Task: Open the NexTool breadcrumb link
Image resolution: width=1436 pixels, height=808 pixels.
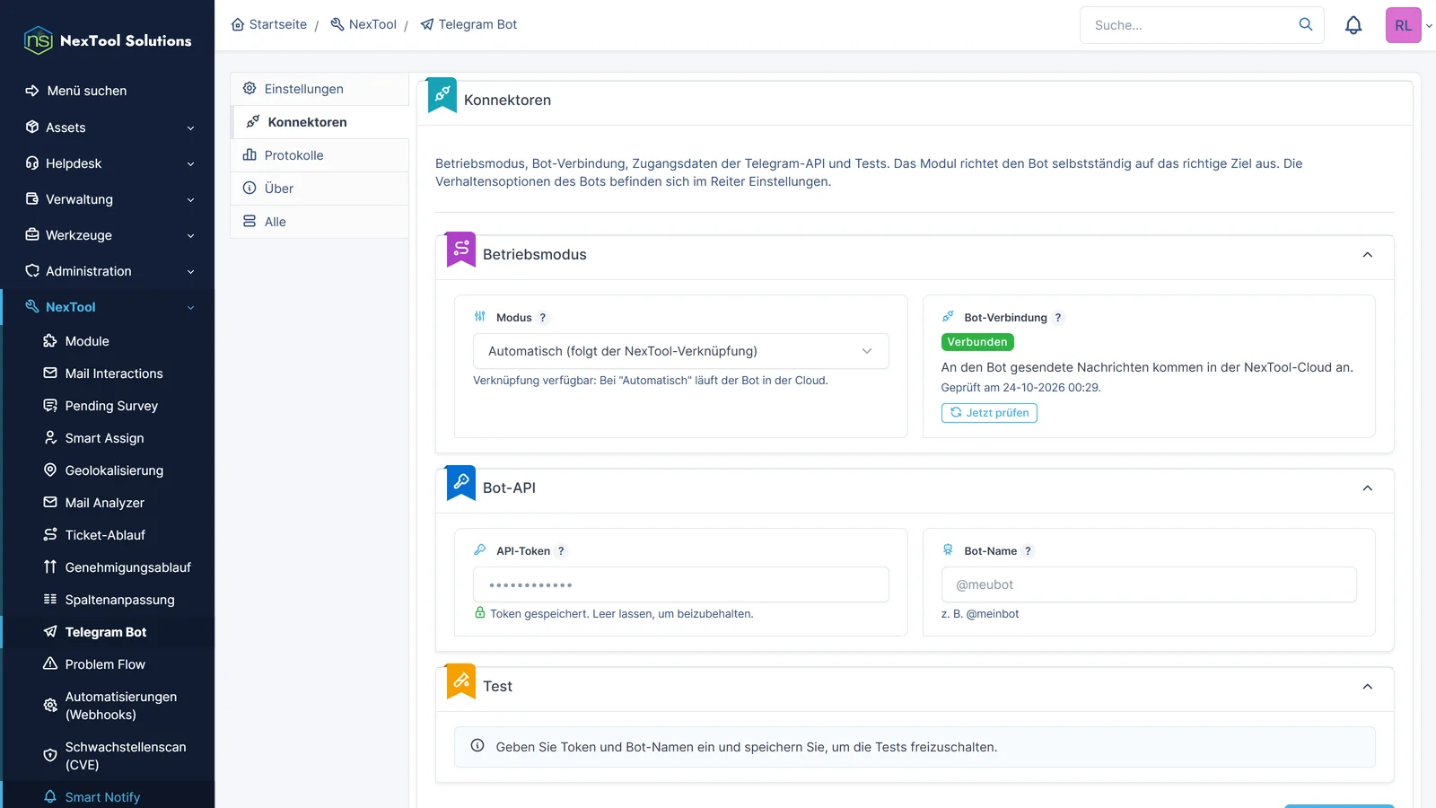Action: pos(363,24)
